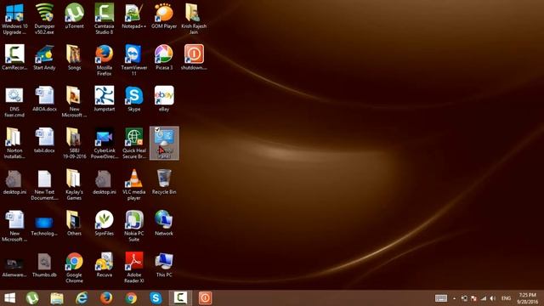Select the Skype desktop shortcut
544x306 pixels.
[134, 99]
